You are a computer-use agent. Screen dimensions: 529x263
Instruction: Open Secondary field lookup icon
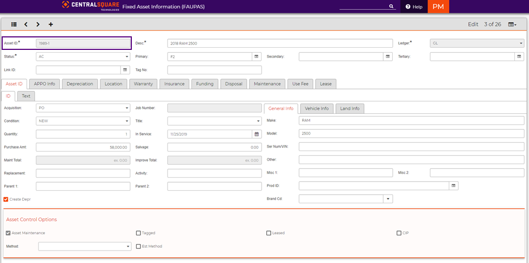pos(387,56)
